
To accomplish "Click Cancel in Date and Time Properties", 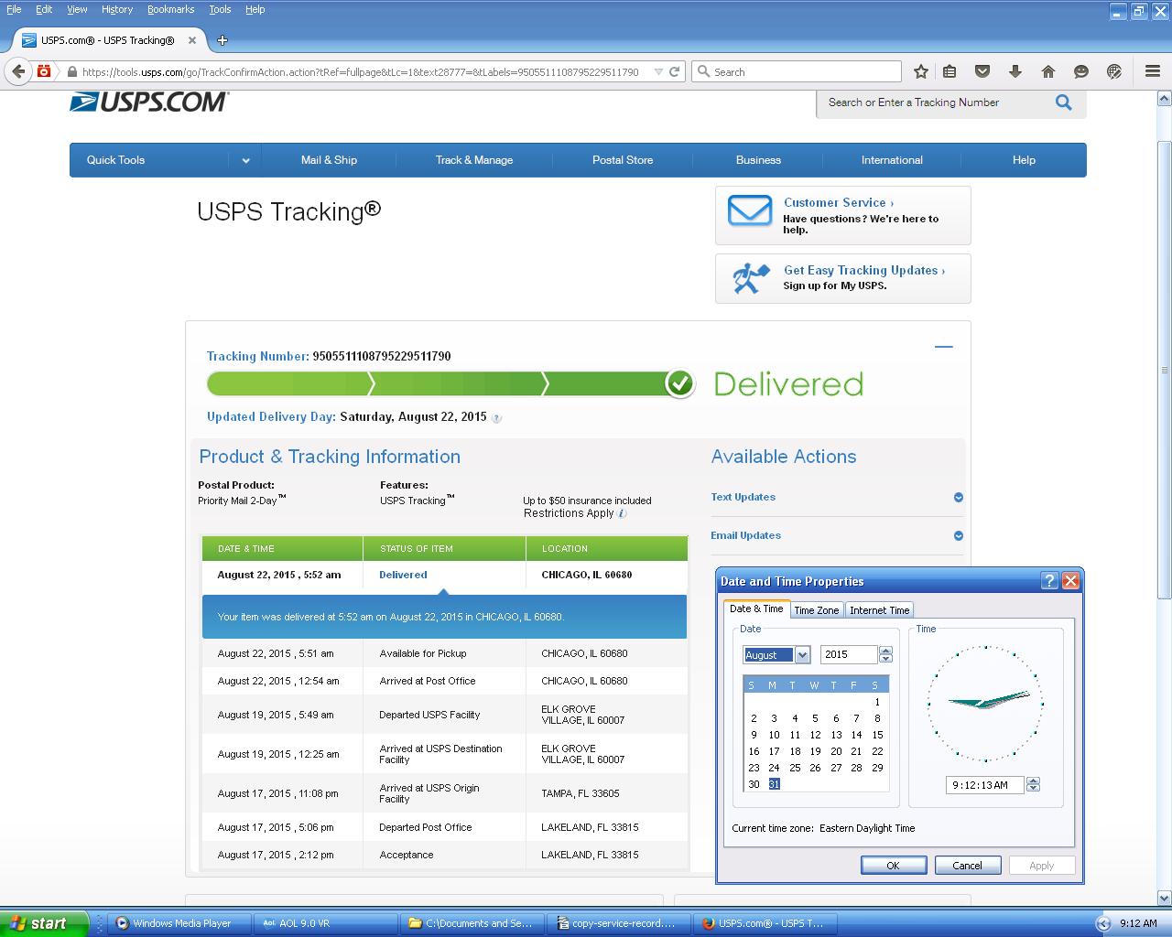I will click(x=968, y=866).
